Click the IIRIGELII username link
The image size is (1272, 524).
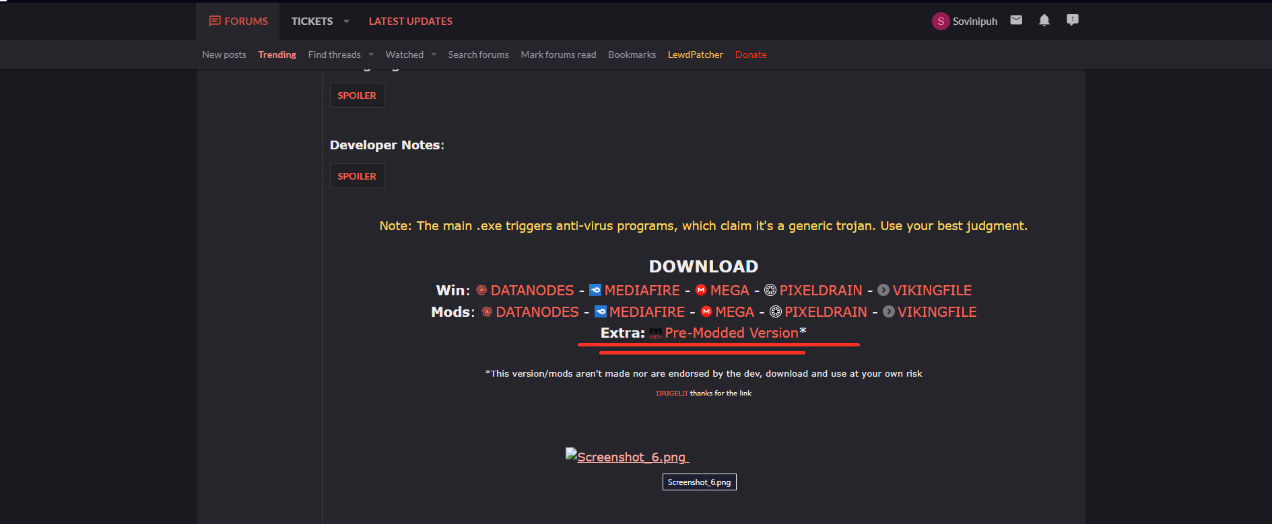[x=671, y=394]
